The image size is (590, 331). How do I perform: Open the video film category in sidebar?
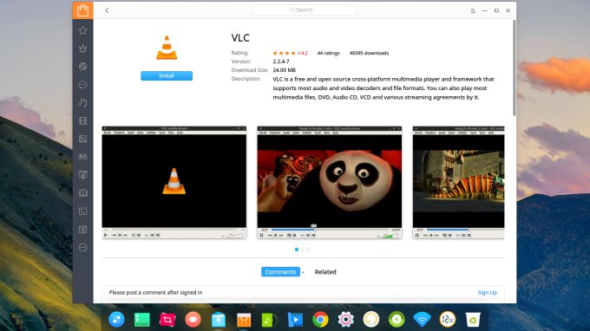(82, 121)
